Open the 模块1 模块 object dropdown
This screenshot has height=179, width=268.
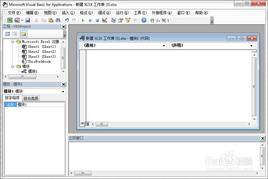[63, 92]
